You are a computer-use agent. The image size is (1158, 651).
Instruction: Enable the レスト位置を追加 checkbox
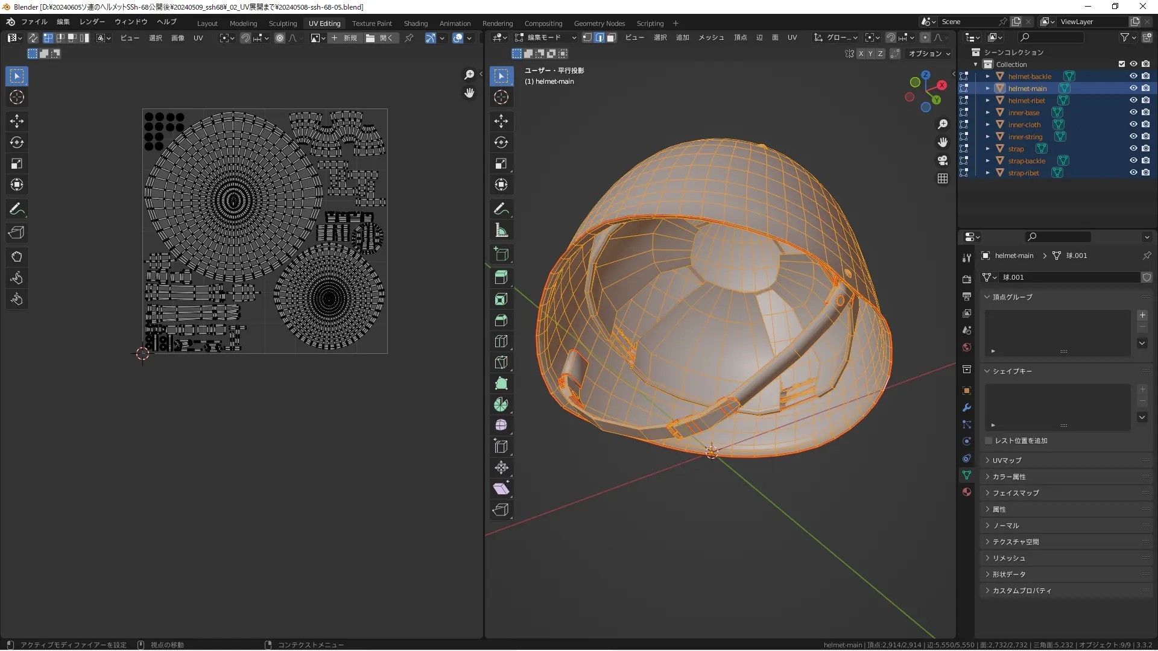[x=989, y=441]
